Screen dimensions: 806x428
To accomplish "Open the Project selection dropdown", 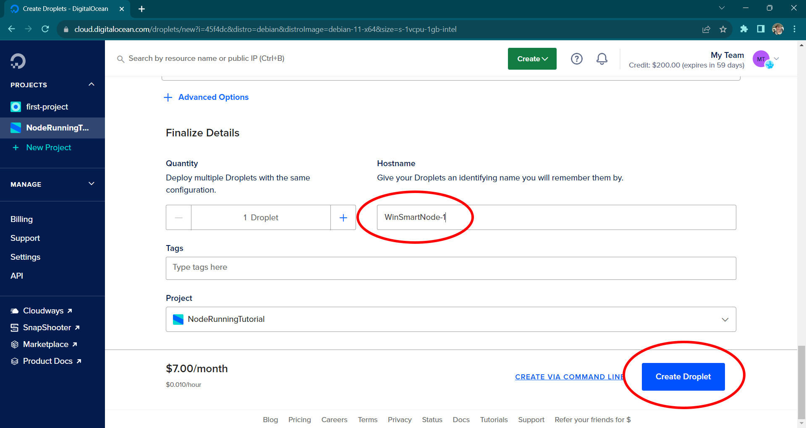I will pyautogui.click(x=451, y=319).
